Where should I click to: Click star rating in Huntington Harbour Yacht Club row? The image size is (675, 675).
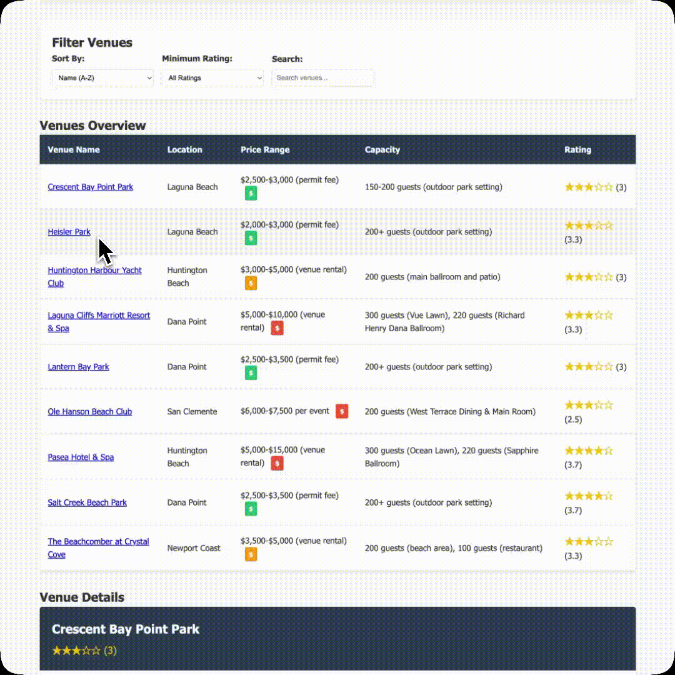click(589, 277)
